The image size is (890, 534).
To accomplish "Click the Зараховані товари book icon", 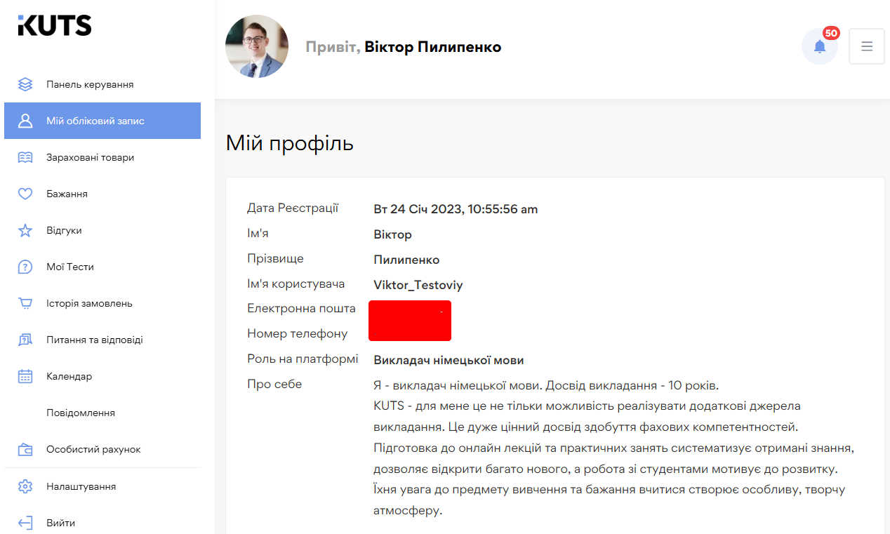I will click(25, 157).
